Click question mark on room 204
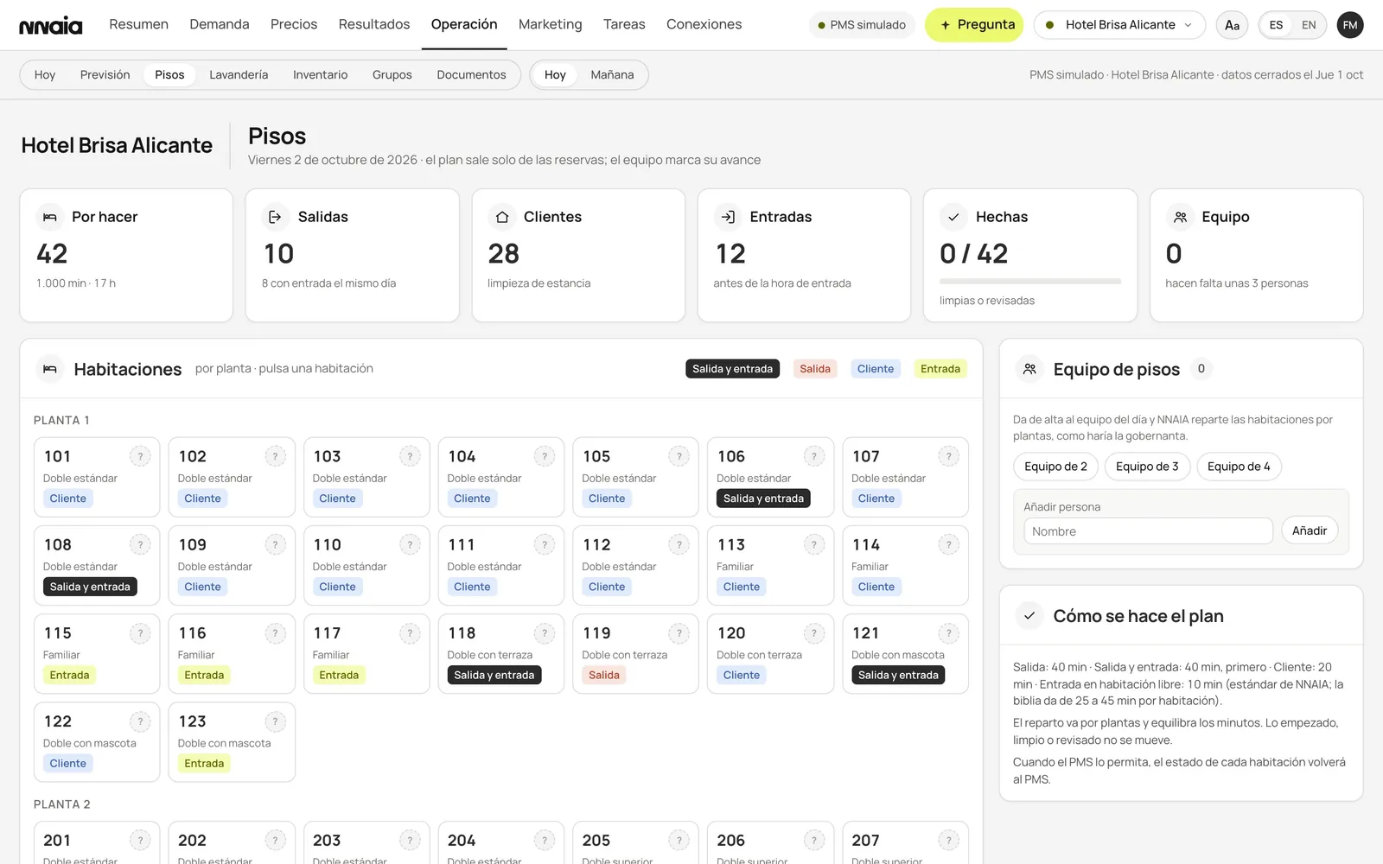The height and width of the screenshot is (864, 1383). click(545, 840)
